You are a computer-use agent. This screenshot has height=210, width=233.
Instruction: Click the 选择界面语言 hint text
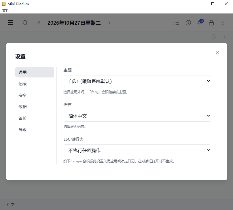[x=75, y=127]
